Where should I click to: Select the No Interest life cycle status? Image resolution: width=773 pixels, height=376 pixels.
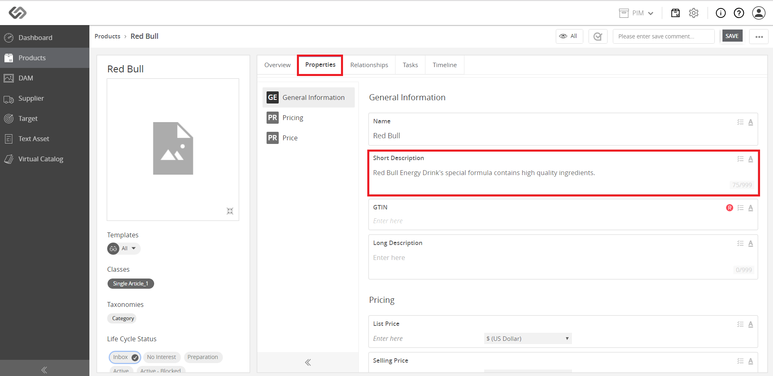(161, 357)
